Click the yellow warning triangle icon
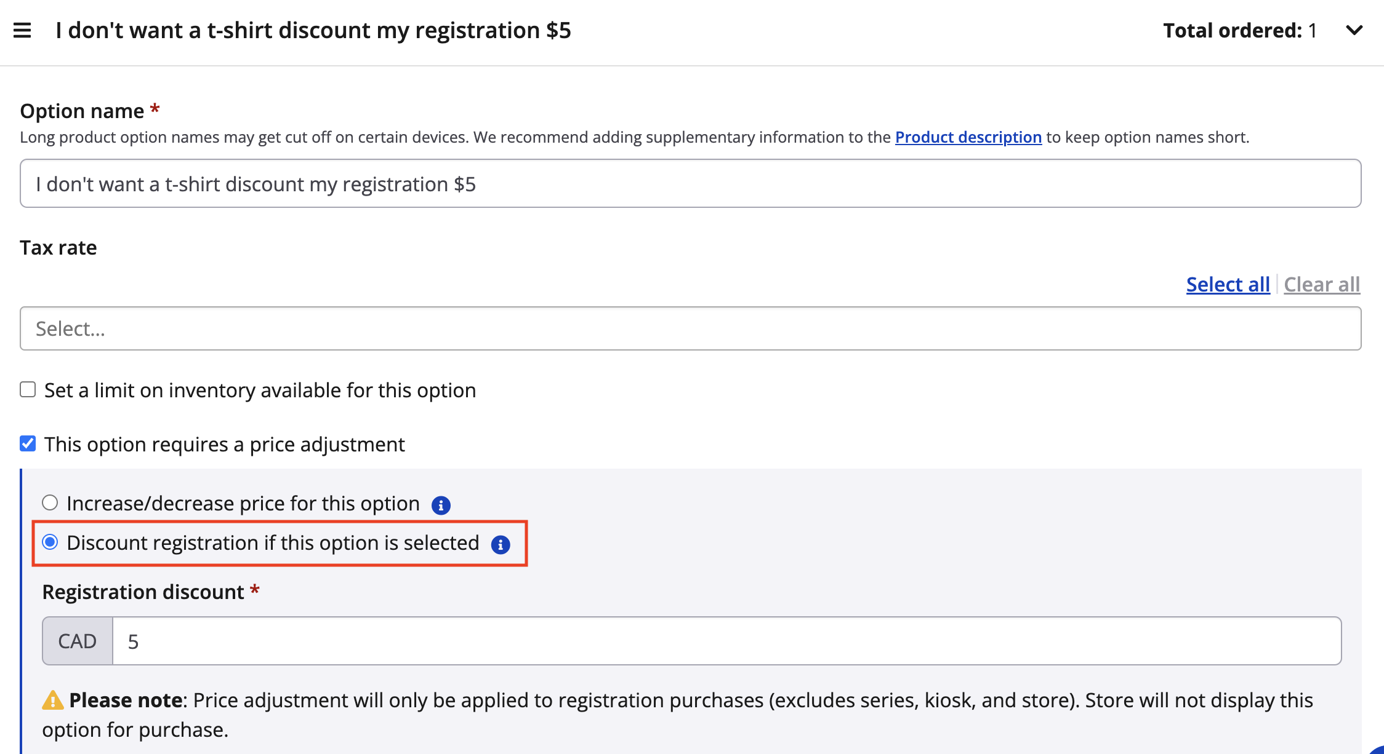Screen dimensions: 1384x754 (x=53, y=700)
